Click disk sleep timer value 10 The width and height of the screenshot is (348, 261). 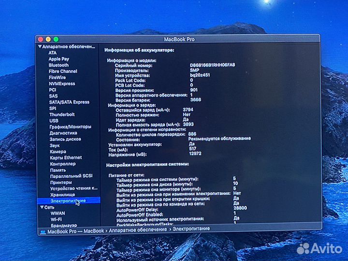click(x=235, y=183)
